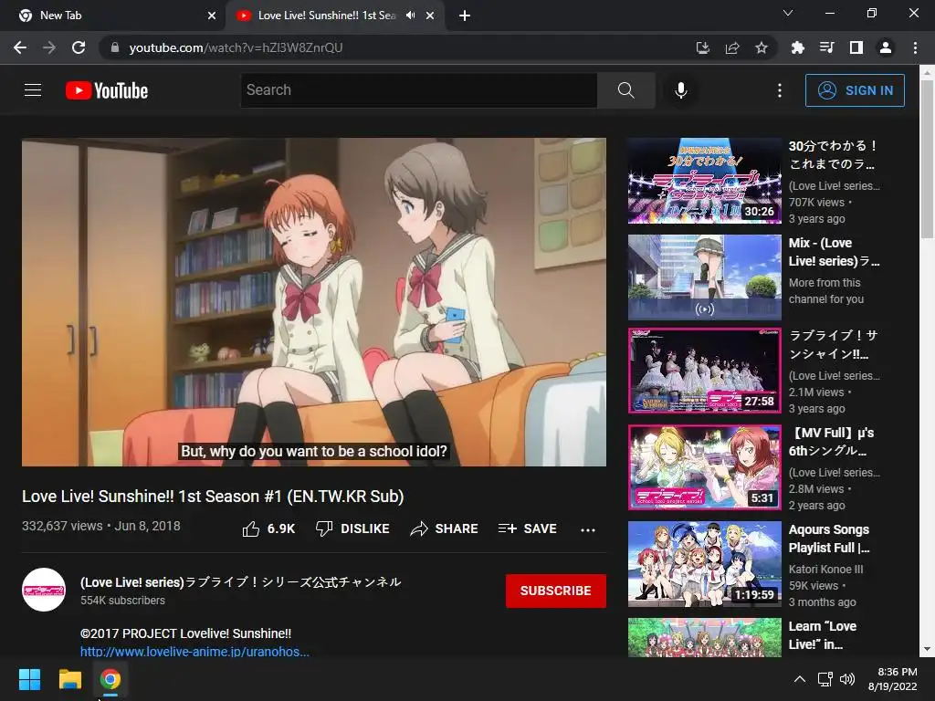Open the YouTube guide hamburger menu
This screenshot has height=701, width=935.
pos(33,90)
